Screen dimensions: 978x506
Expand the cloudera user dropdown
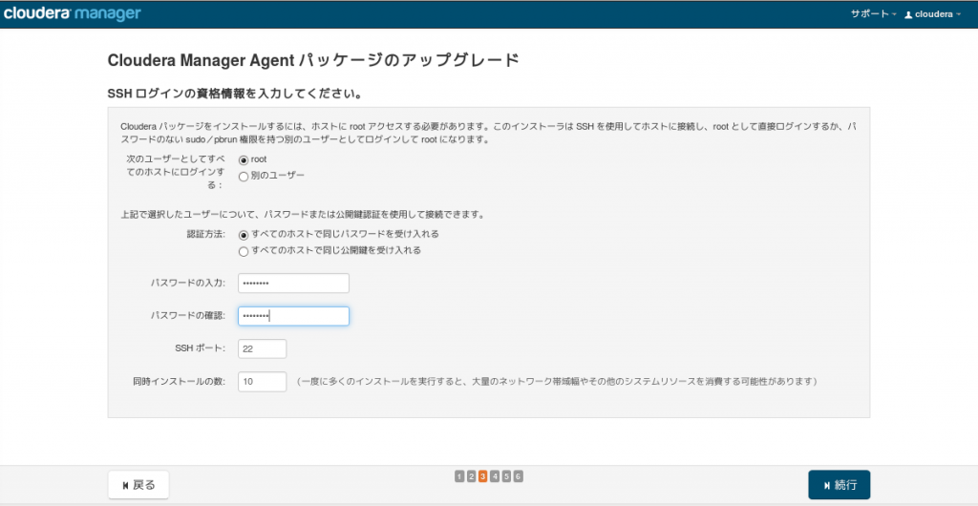coord(932,14)
